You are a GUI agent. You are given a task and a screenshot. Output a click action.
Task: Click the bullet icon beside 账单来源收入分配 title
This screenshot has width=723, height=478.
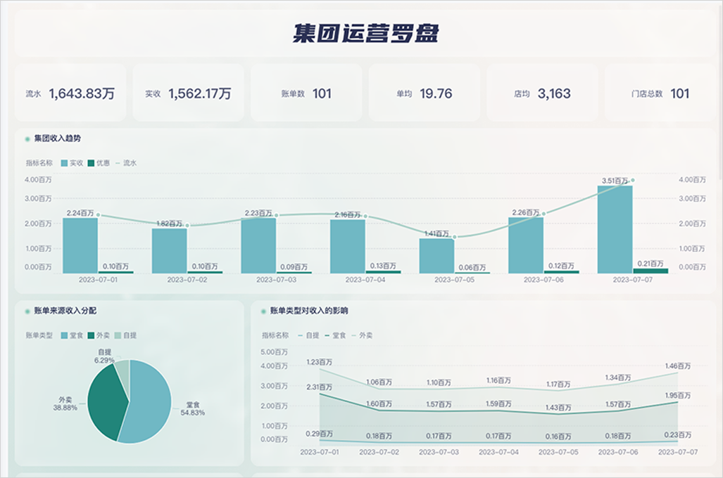click(27, 310)
